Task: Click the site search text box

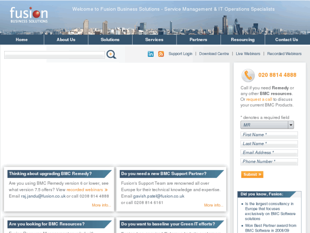Action: (55, 55)
